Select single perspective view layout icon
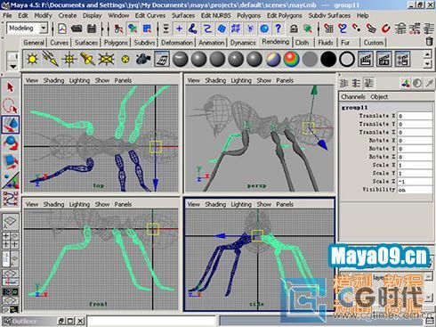 coord(11,221)
